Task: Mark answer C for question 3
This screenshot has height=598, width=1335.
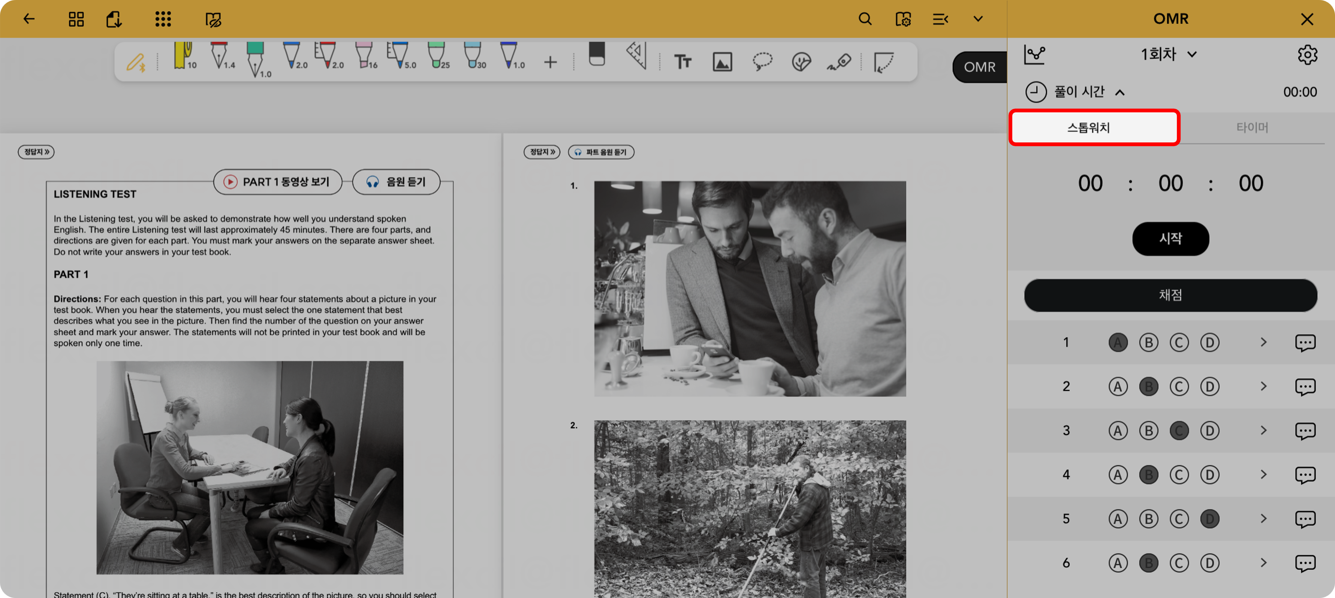Action: 1179,431
